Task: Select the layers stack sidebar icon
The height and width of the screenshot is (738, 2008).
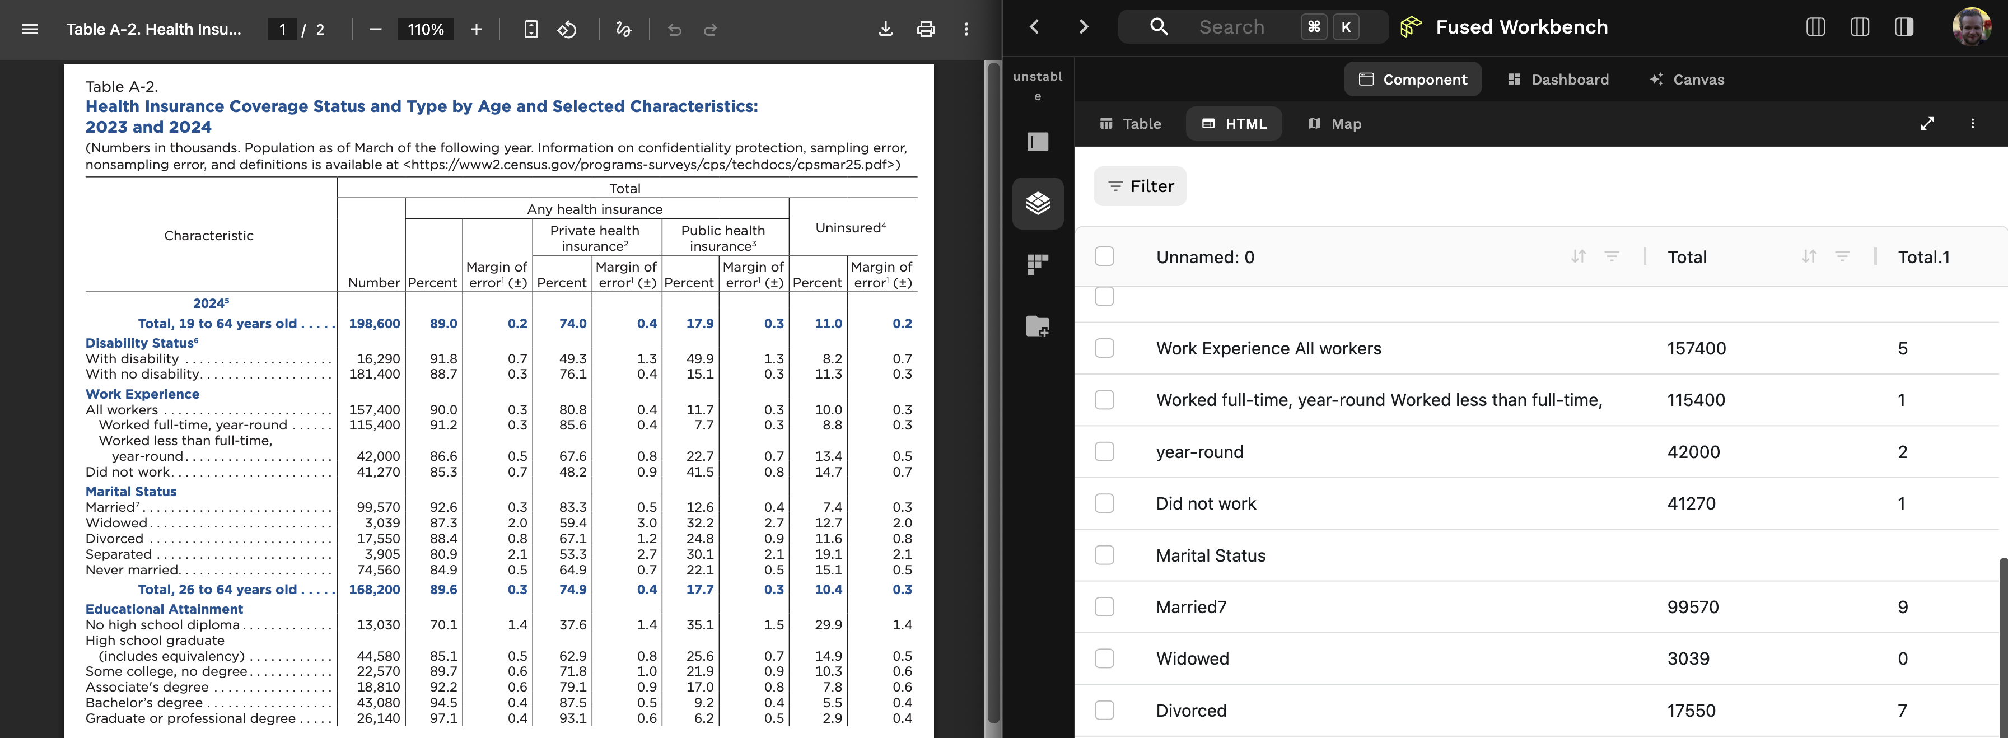Action: coord(1038,203)
